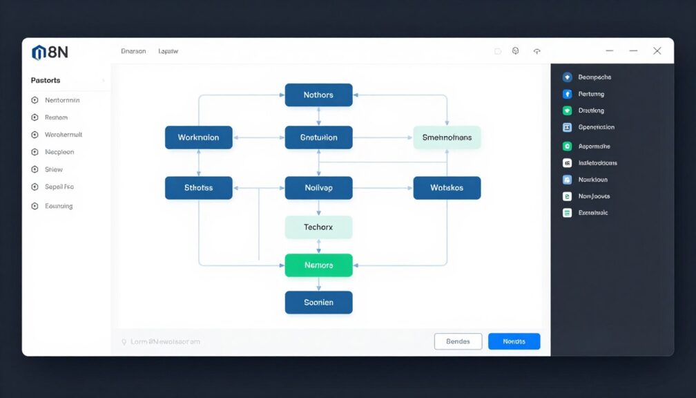This screenshot has width=696, height=398.
Task: Click the blue Nondss button at bottom right
Action: 514,341
